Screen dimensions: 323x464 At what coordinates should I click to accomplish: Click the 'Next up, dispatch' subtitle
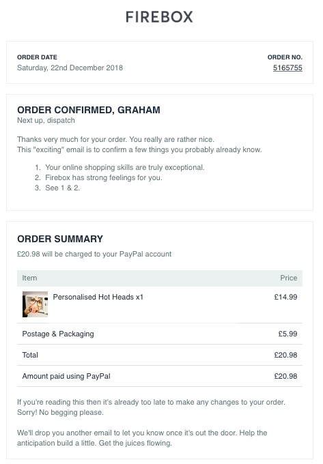pos(46,121)
